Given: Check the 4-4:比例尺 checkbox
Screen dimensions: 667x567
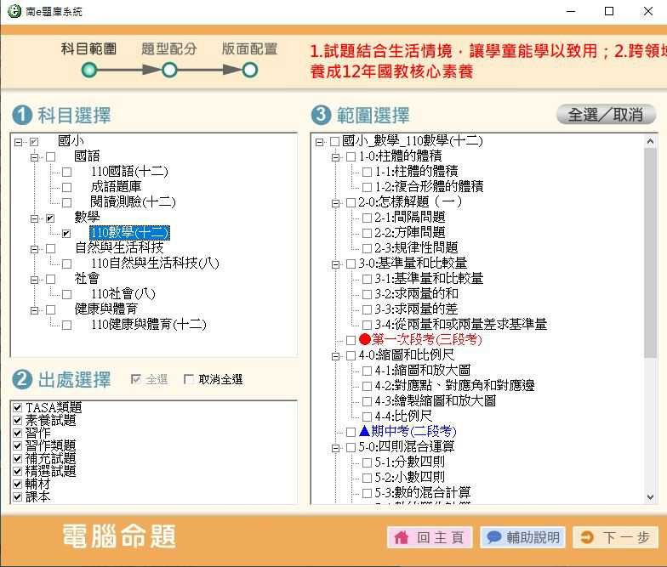Looking at the screenshot, I should point(367,417).
